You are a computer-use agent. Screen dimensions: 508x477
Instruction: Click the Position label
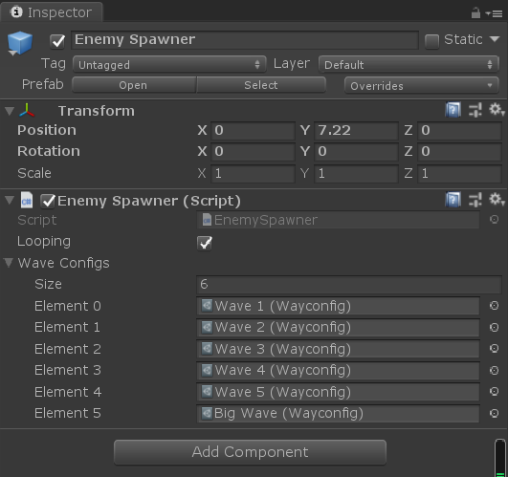47,130
